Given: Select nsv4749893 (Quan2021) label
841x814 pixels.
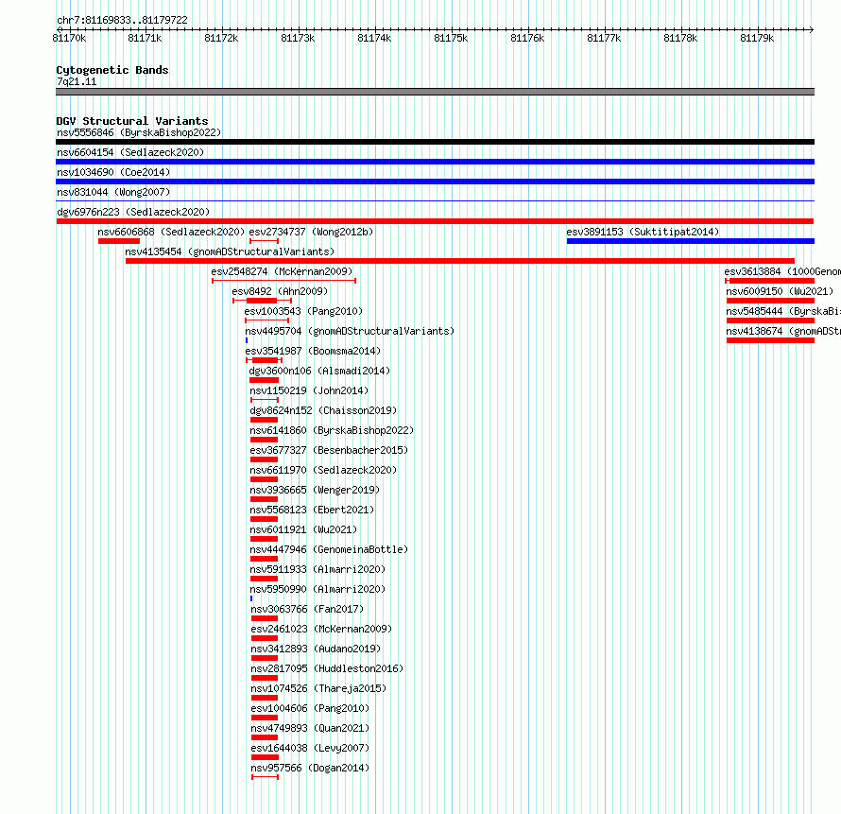Looking at the screenshot, I should [310, 728].
